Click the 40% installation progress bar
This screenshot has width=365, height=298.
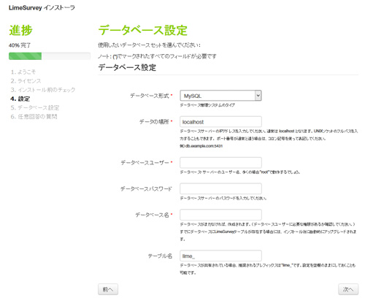[x=50, y=56]
